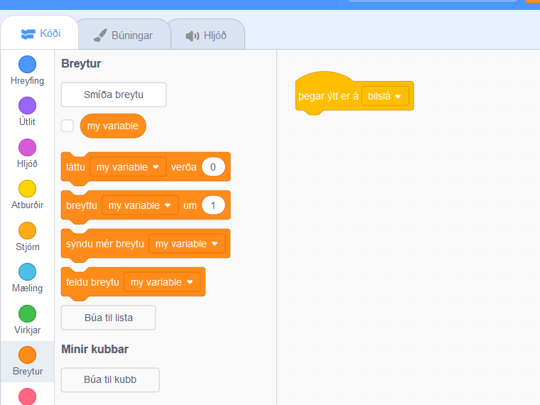Image resolution: width=540 pixels, height=405 pixels.
Task: Select the Mæling block category
Action: coord(27,278)
